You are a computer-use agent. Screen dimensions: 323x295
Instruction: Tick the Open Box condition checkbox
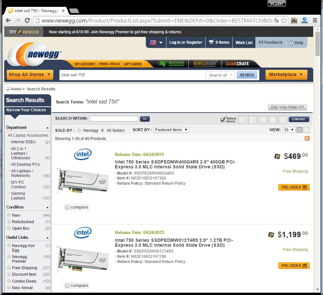(9, 228)
